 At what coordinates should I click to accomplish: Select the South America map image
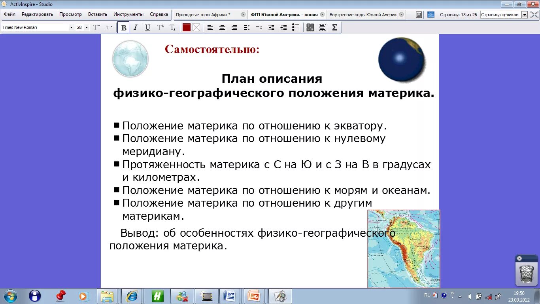click(404, 249)
